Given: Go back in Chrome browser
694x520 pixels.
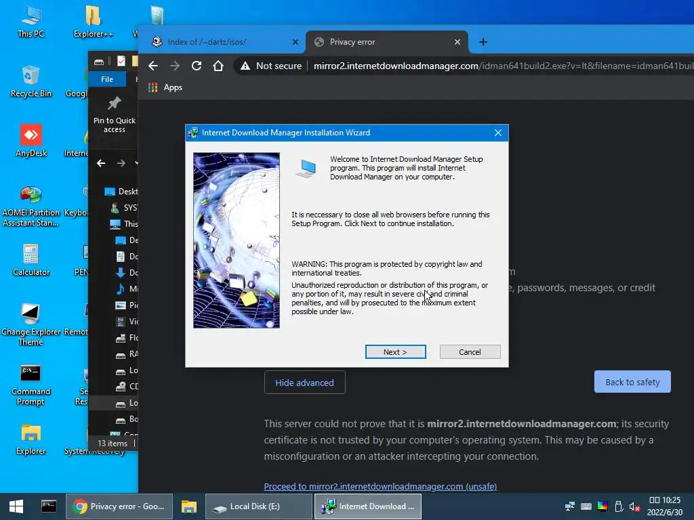Looking at the screenshot, I should [153, 66].
